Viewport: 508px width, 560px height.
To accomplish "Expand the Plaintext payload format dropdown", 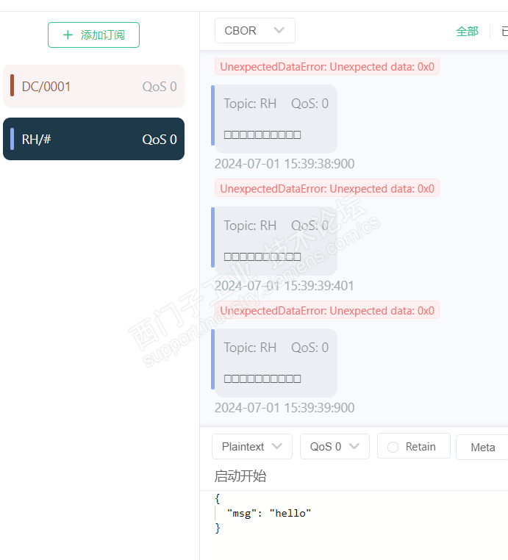I will coord(252,446).
